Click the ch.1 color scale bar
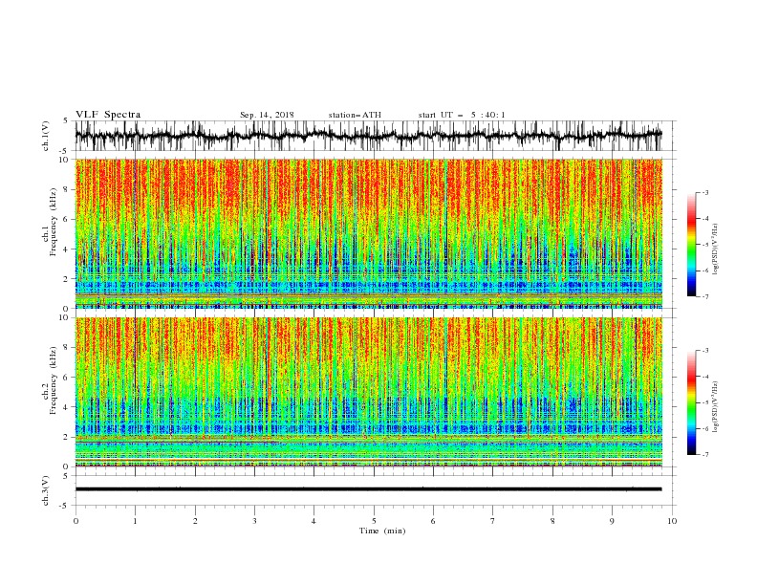Screen dimensions: 757x585 [x=691, y=245]
